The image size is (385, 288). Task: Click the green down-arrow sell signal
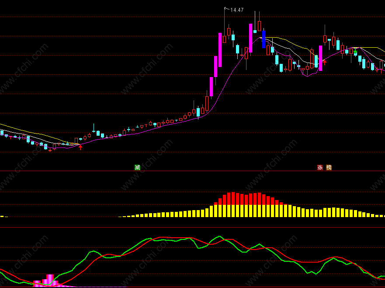[x=355, y=51]
